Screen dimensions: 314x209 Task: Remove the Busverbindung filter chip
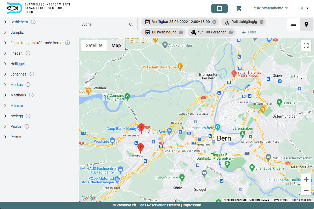coord(181,32)
